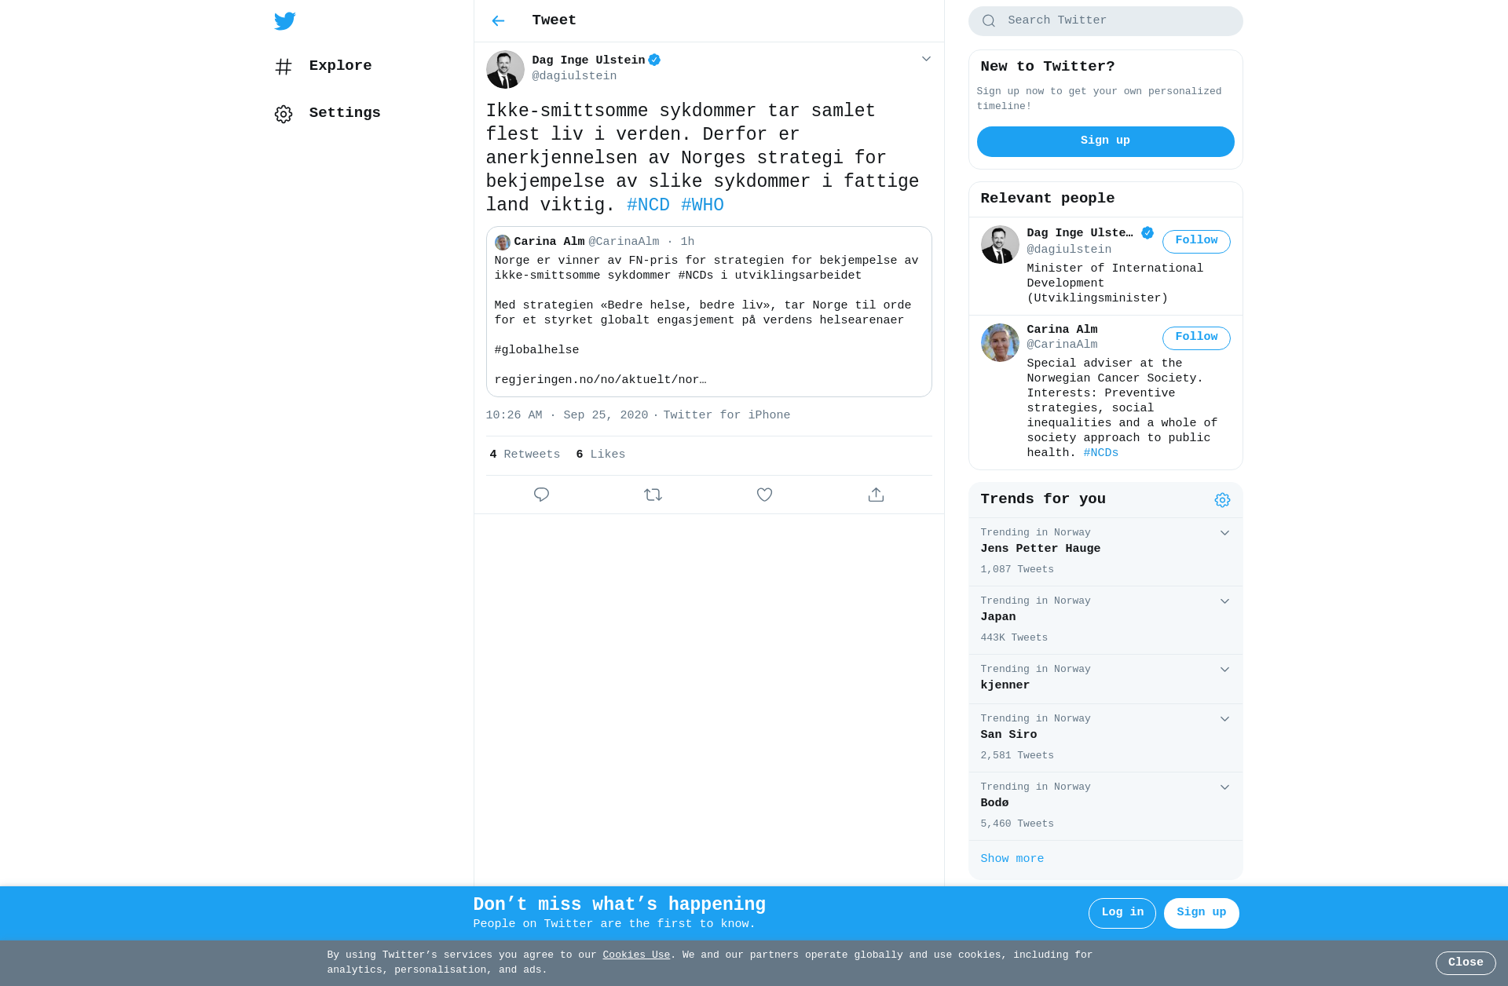
Task: Go back using the arrow icon
Action: click(498, 21)
